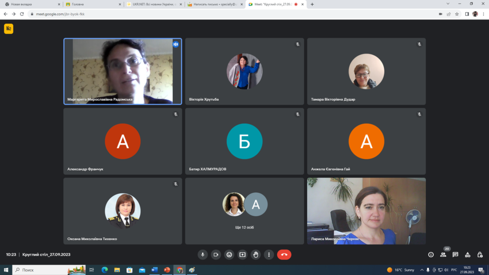Switch to the UKR.NET browser tab
Screen dimensions: 489x275
coord(152,4)
